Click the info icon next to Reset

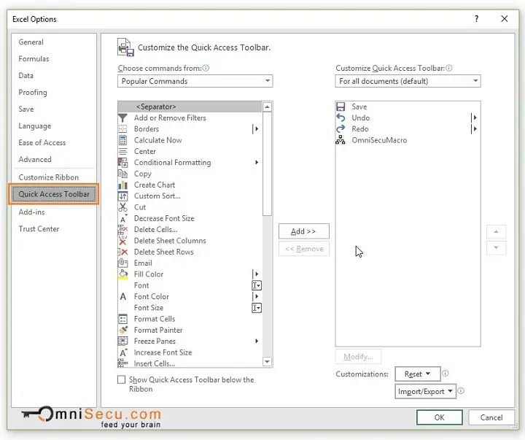(x=446, y=374)
